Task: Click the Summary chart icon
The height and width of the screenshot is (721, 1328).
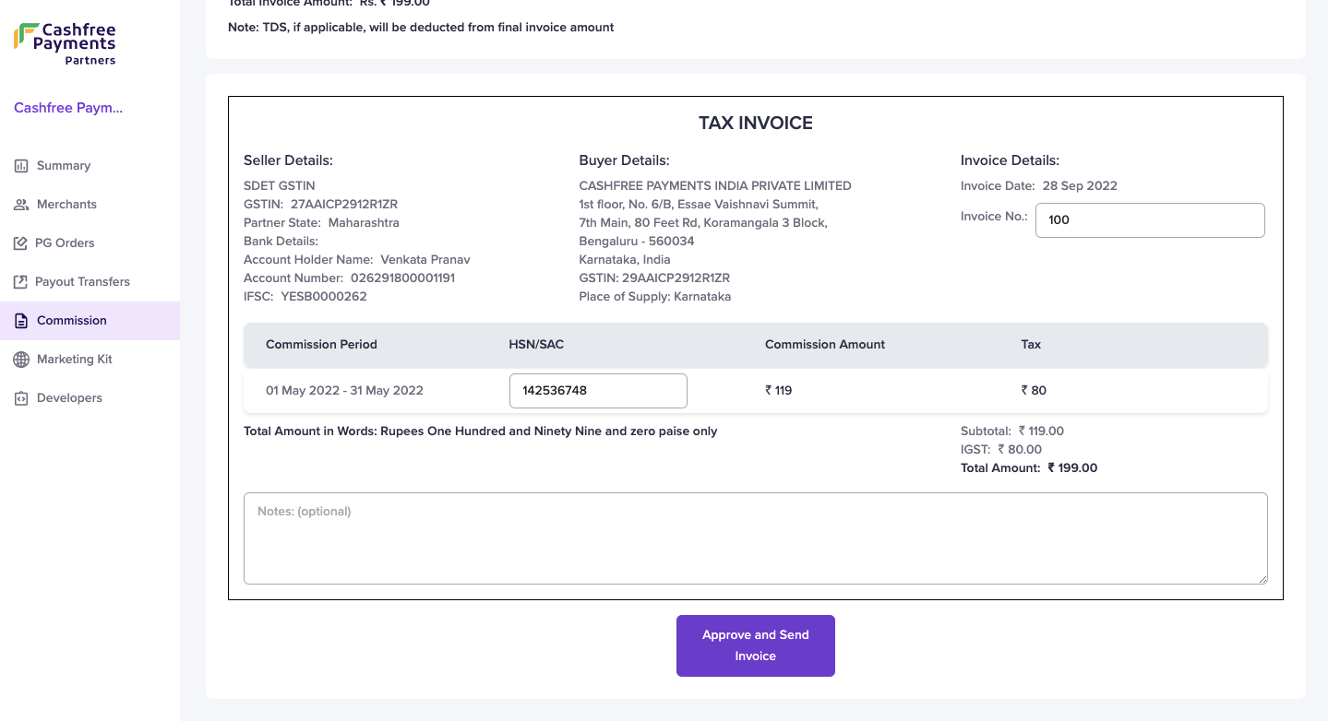Action: pos(21,166)
